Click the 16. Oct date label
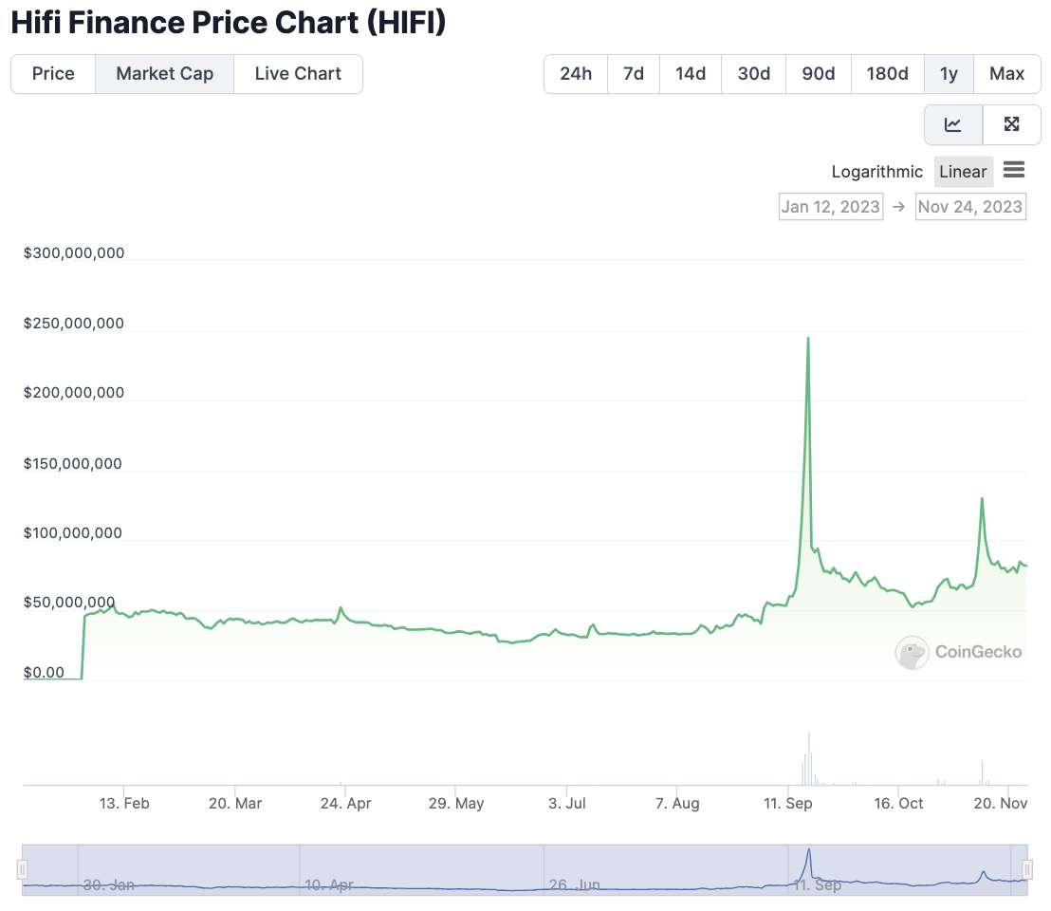1051x911 pixels. 898,803
